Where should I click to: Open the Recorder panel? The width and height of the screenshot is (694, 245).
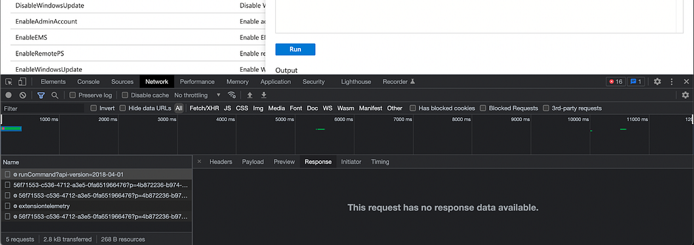[399, 82]
